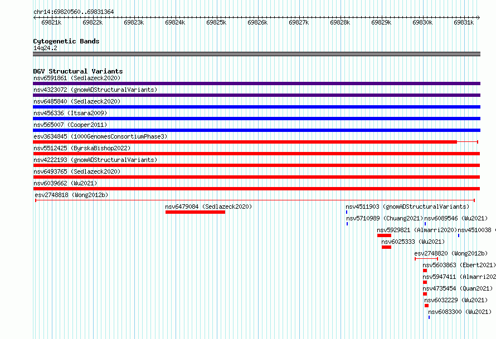The height and width of the screenshot is (339, 496).
Task: Click the 14q24.2 band label
Action: tap(45, 48)
